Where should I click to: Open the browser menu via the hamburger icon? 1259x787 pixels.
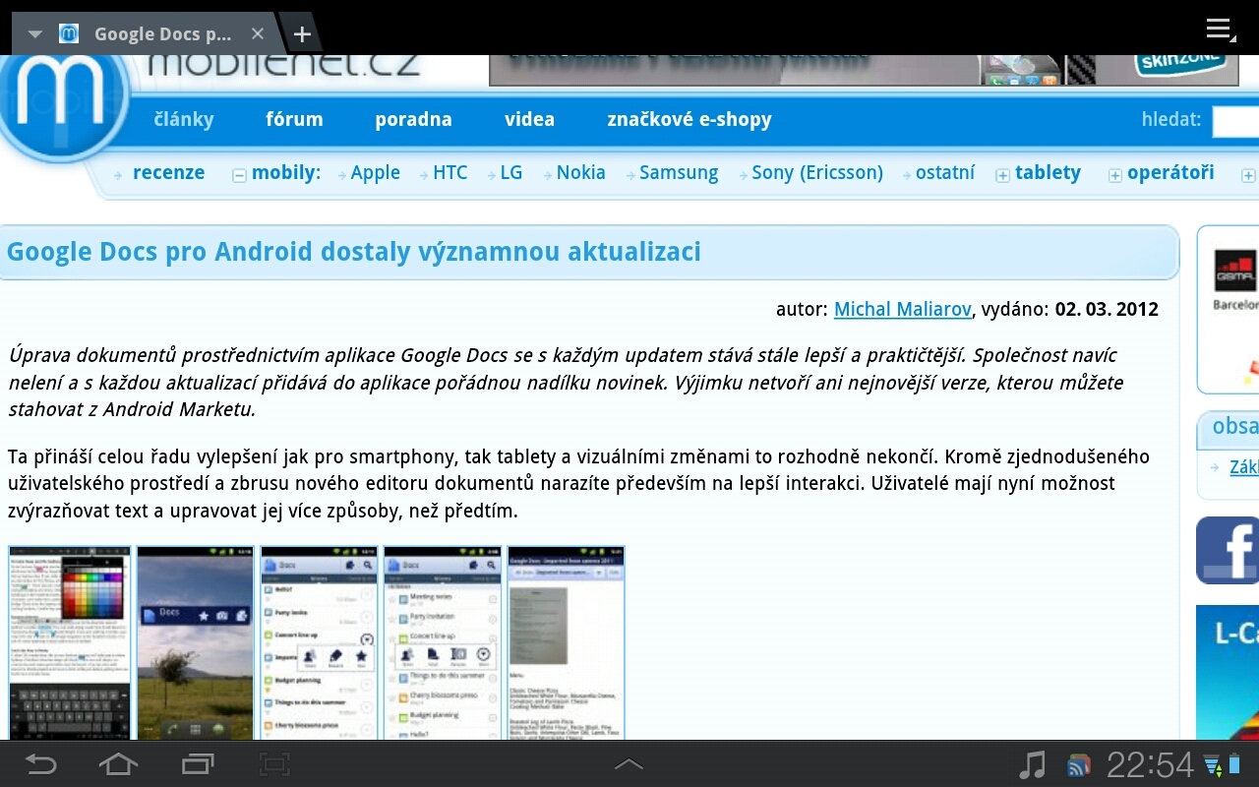(x=1217, y=30)
